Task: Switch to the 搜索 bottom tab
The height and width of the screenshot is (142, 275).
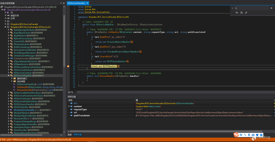Action: [x=70, y=135]
